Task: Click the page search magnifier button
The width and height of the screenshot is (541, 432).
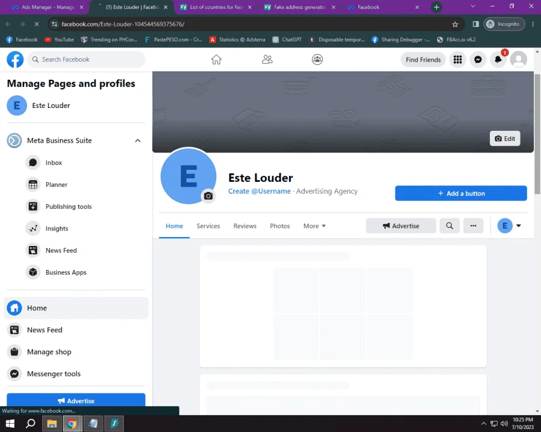Action: point(449,226)
